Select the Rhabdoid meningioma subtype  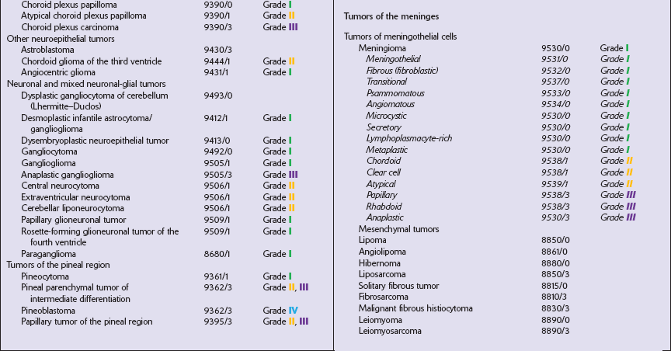pos(384,207)
